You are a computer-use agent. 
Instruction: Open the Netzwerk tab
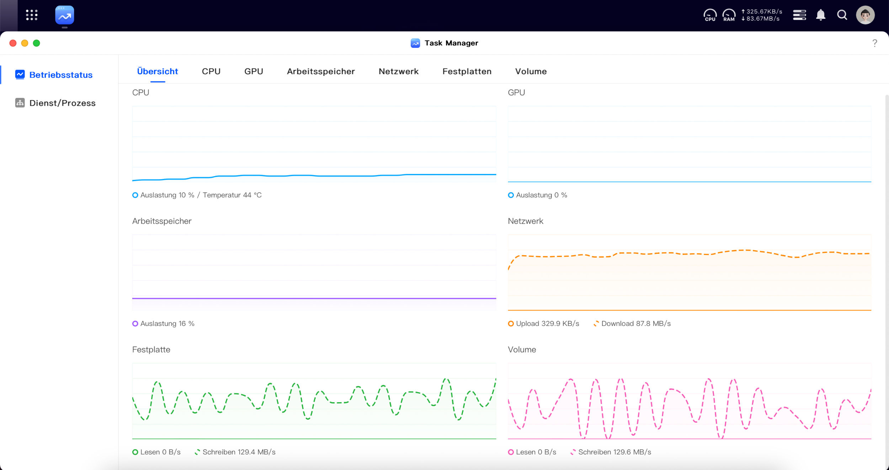tap(399, 71)
